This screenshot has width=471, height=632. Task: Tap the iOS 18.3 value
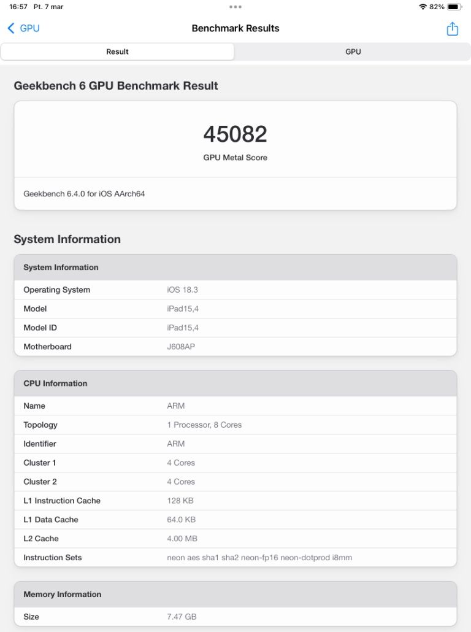click(x=182, y=290)
